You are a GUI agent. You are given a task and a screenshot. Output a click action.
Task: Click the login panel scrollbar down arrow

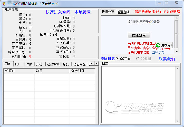[177, 52]
